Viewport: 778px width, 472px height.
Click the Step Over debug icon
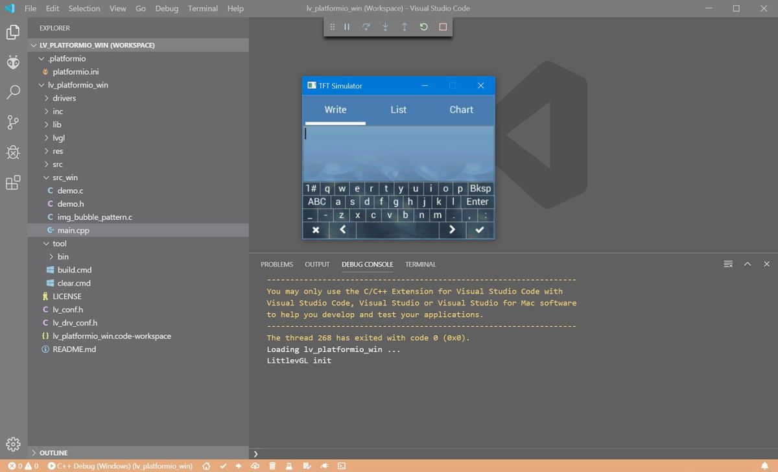tap(366, 27)
